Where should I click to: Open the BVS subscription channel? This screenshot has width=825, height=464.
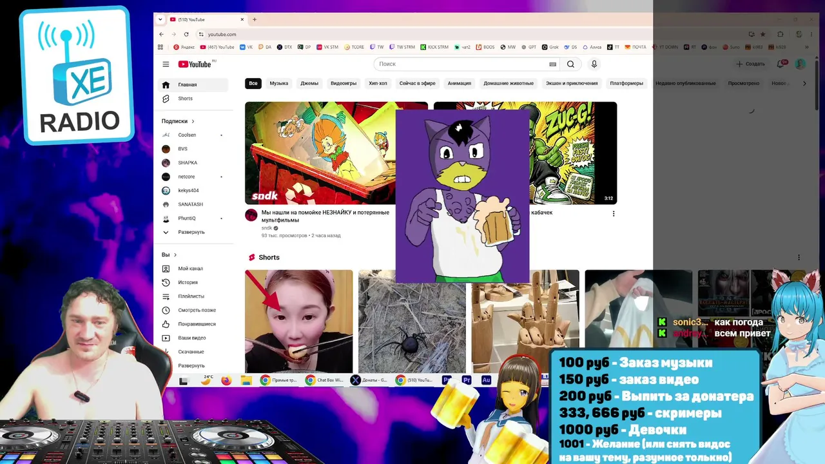pyautogui.click(x=193, y=149)
